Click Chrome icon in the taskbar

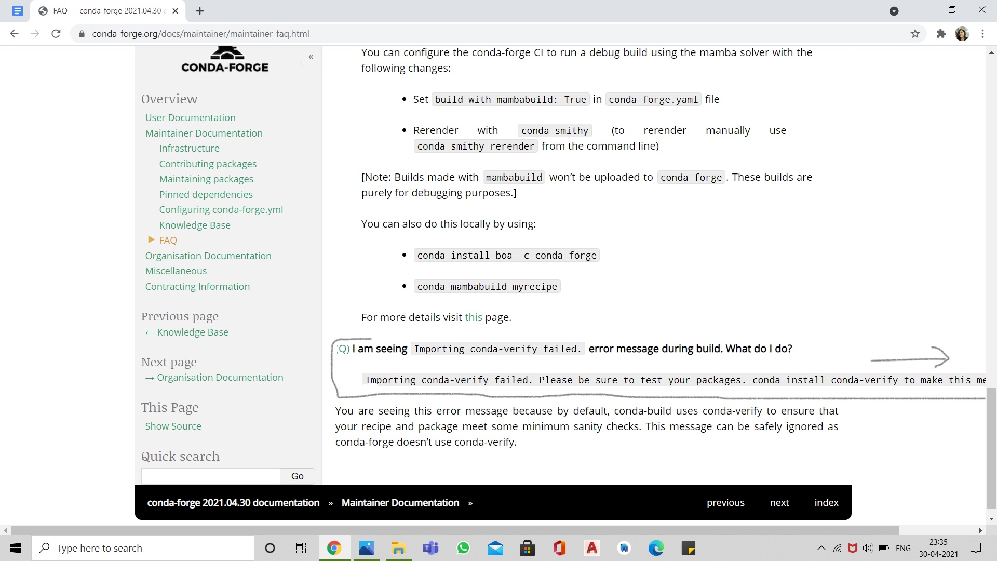tap(334, 548)
